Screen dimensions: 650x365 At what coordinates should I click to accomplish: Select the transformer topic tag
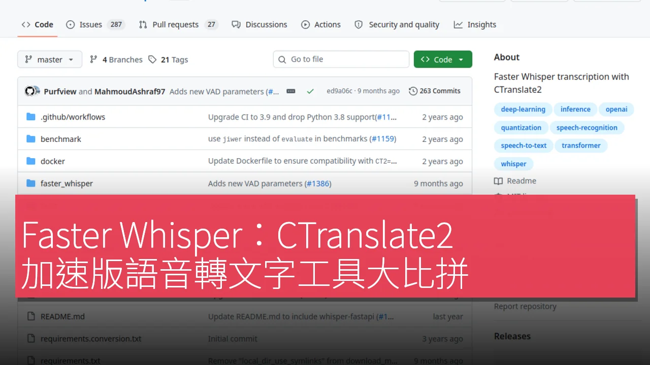(581, 145)
